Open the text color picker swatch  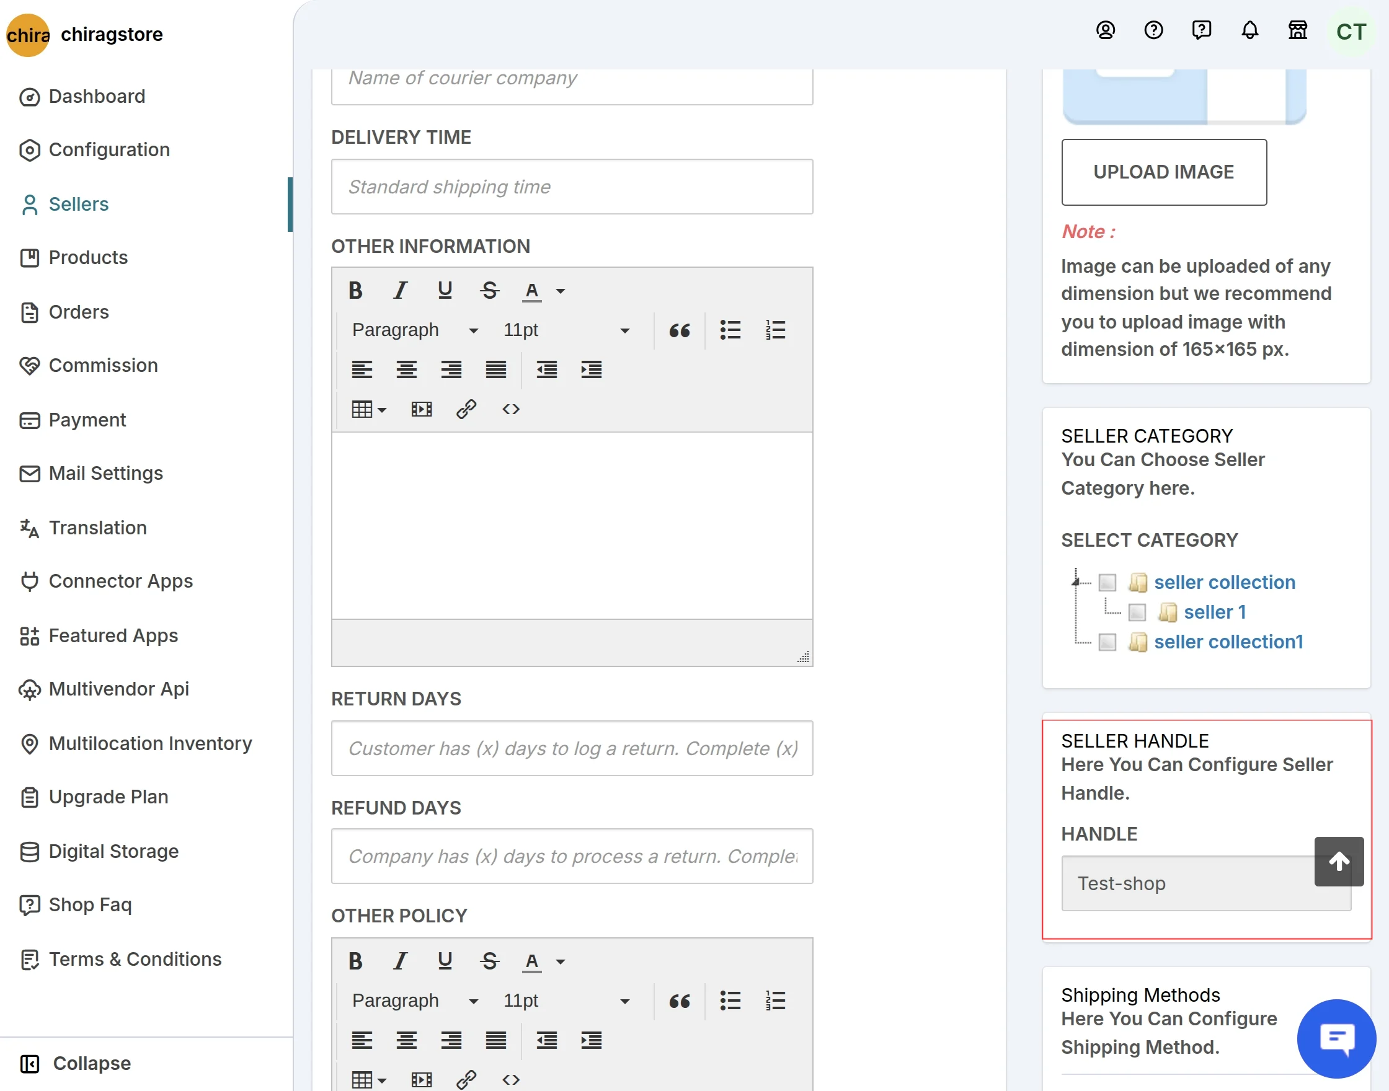click(531, 290)
